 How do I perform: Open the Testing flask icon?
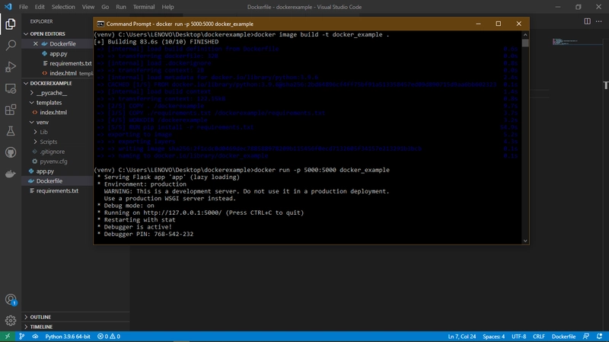(x=11, y=131)
